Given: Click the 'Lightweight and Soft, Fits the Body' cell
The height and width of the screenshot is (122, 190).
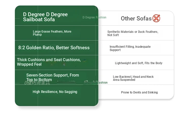Looking at the screenshot, I should point(139,63).
